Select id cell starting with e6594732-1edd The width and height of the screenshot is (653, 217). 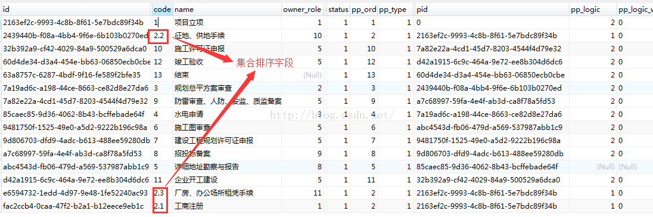point(76,193)
